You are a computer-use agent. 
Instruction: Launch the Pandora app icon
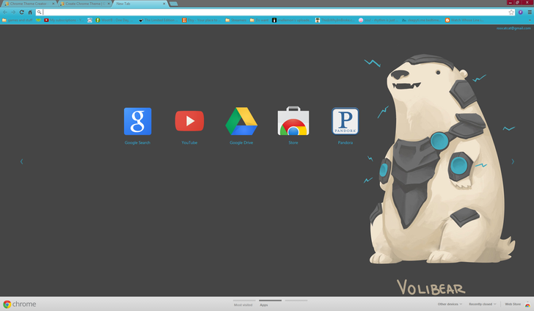click(345, 121)
